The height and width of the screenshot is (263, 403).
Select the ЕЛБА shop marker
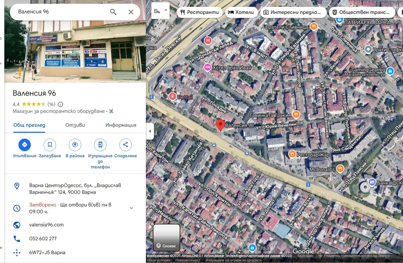(252, 248)
